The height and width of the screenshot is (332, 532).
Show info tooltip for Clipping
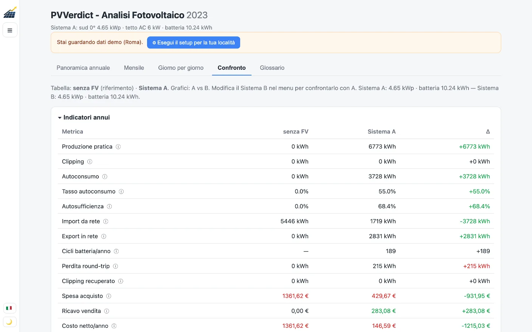click(x=90, y=162)
